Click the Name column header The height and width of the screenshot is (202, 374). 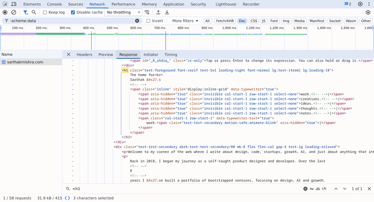coord(31,55)
